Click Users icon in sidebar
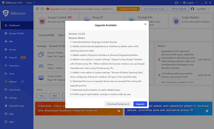214x129 pixels. coord(6,74)
